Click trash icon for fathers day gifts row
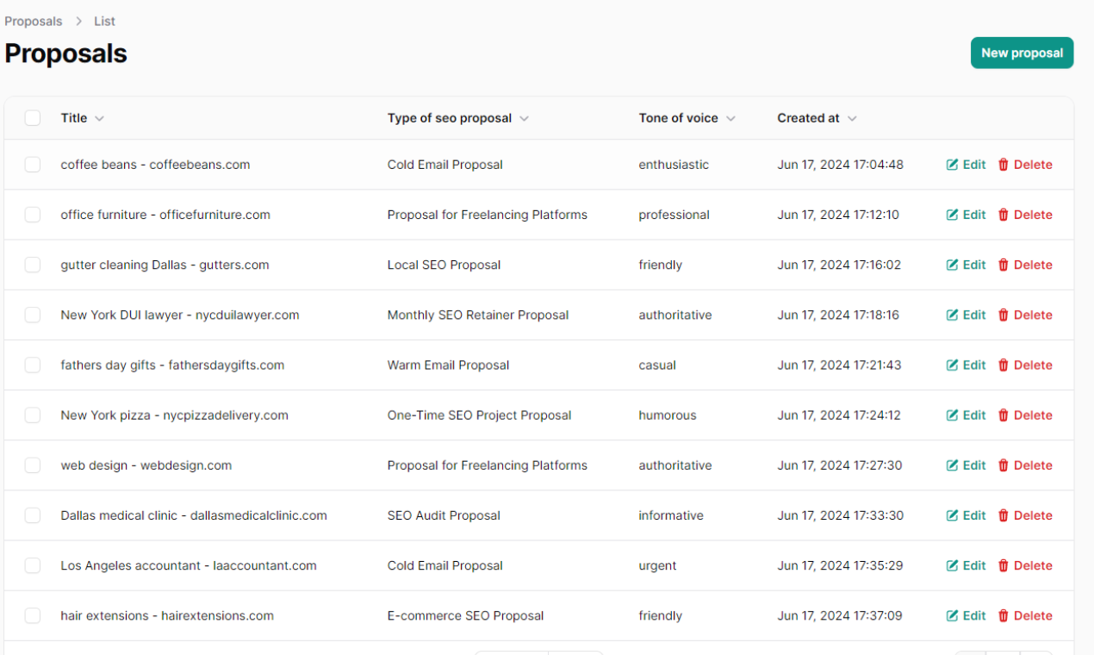 point(1003,365)
